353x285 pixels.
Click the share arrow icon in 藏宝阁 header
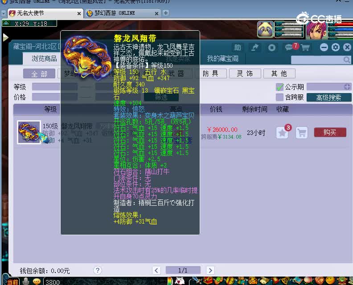255,48
